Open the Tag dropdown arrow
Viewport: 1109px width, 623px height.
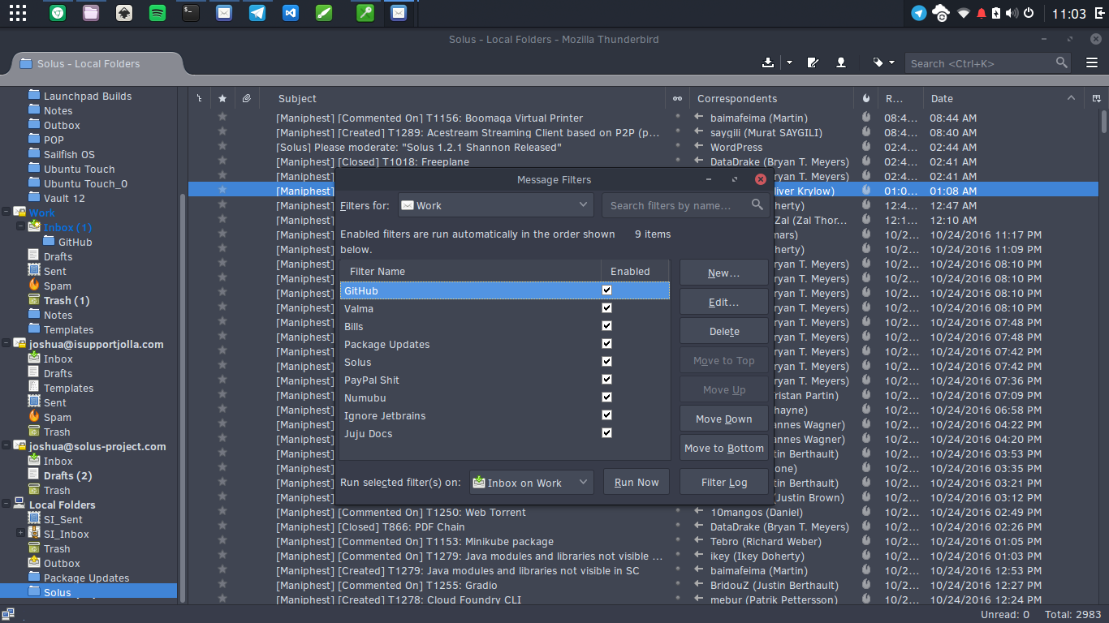(891, 62)
